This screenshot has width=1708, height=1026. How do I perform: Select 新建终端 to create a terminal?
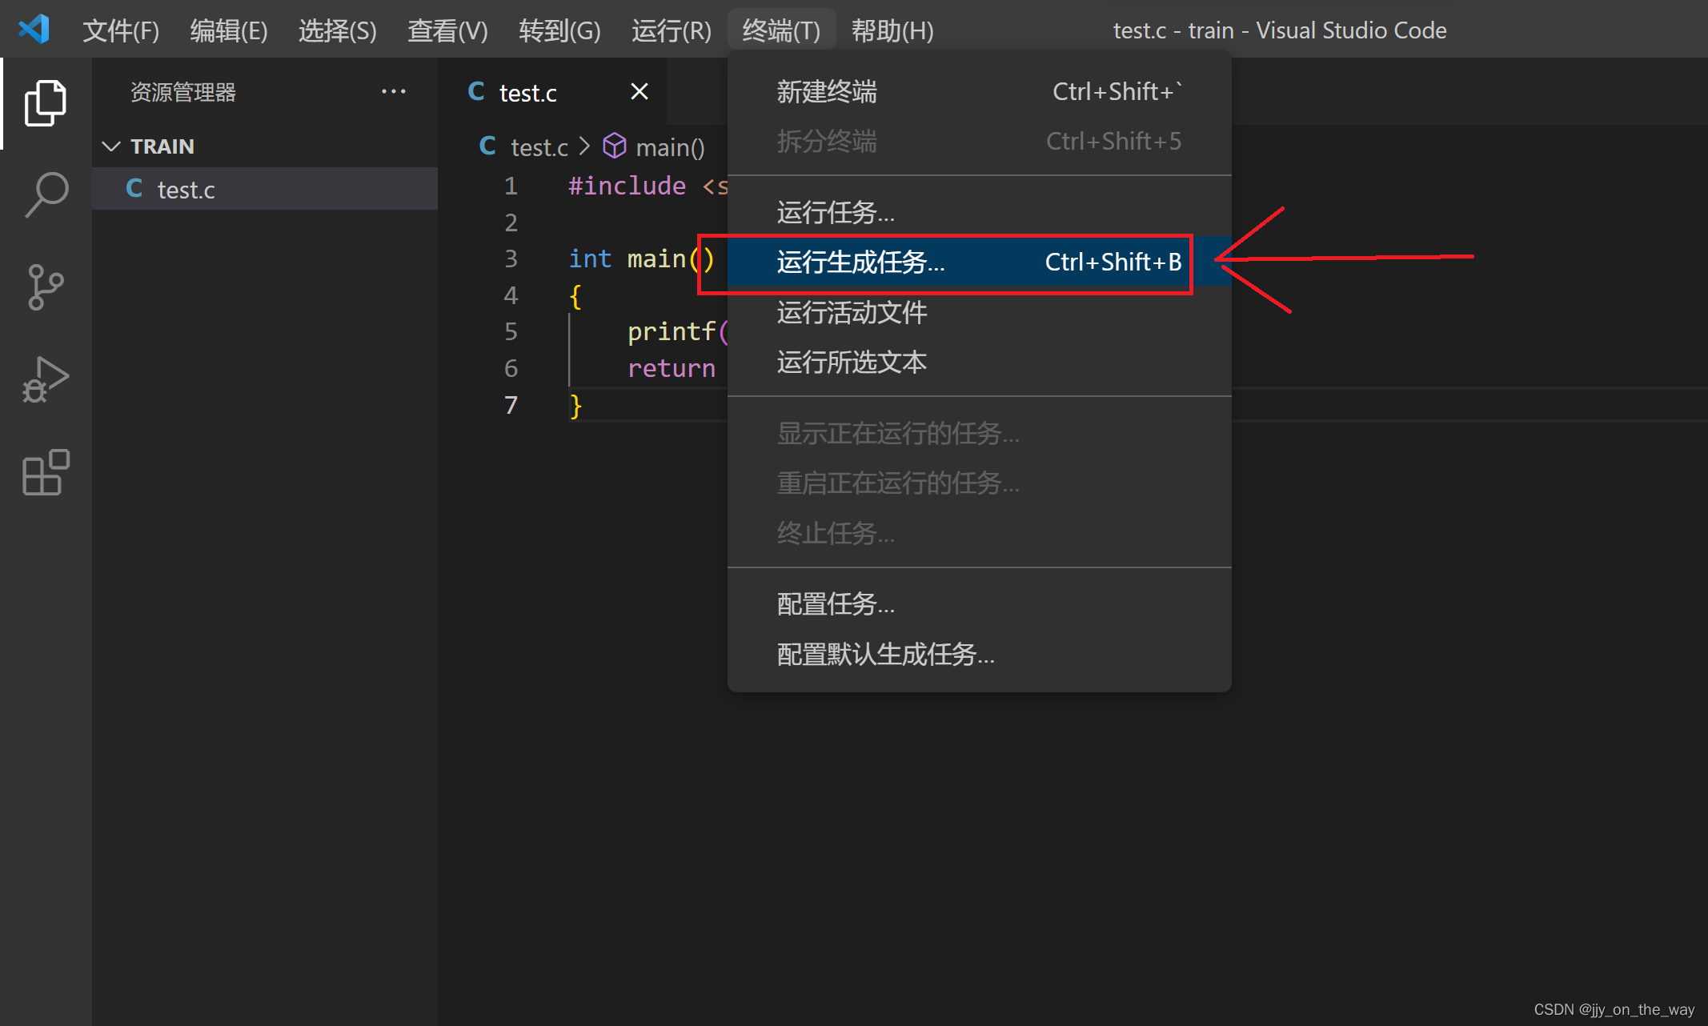click(825, 91)
